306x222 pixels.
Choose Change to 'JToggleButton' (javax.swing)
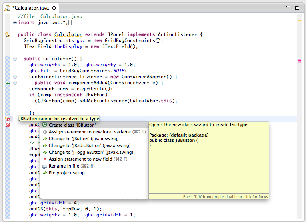[x=94, y=152]
